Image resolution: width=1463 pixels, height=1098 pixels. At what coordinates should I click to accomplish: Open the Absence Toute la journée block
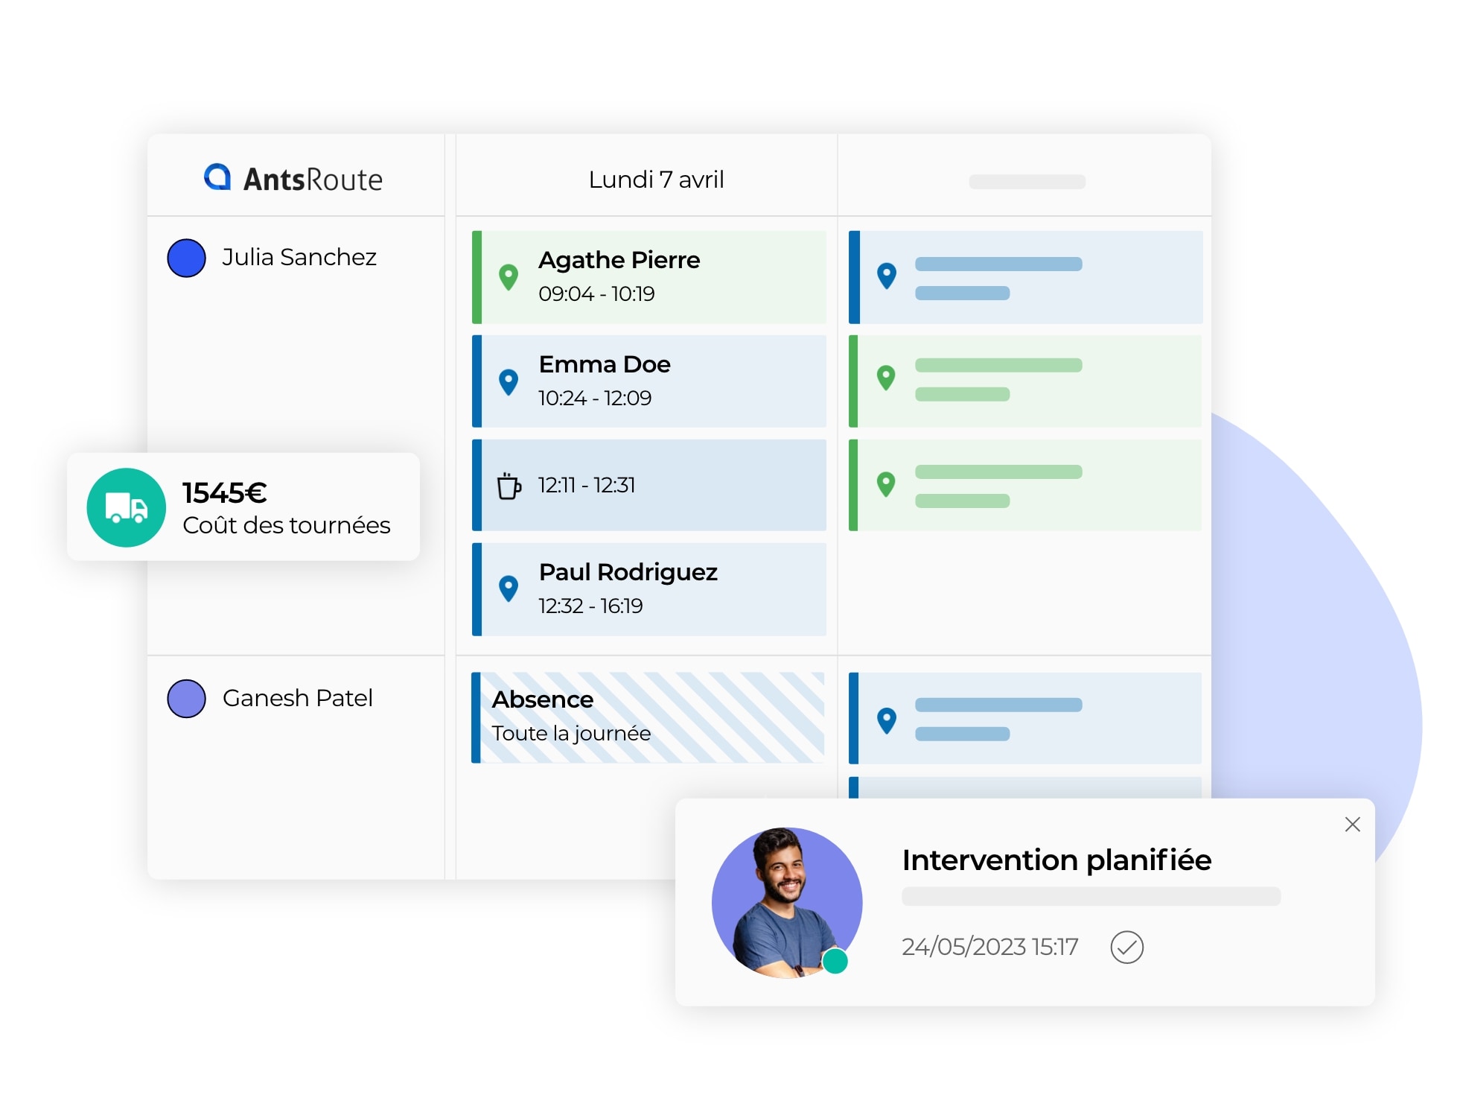[x=648, y=717]
